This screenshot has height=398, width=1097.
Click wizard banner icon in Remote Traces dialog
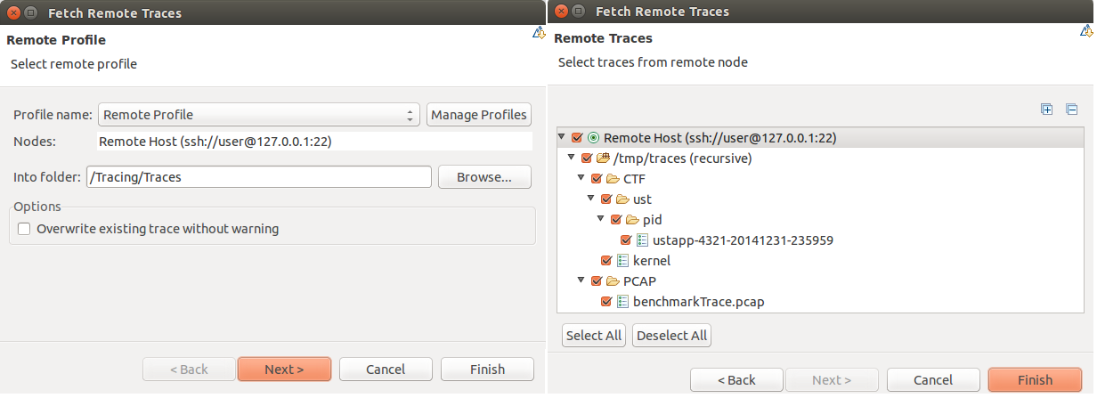(1086, 32)
